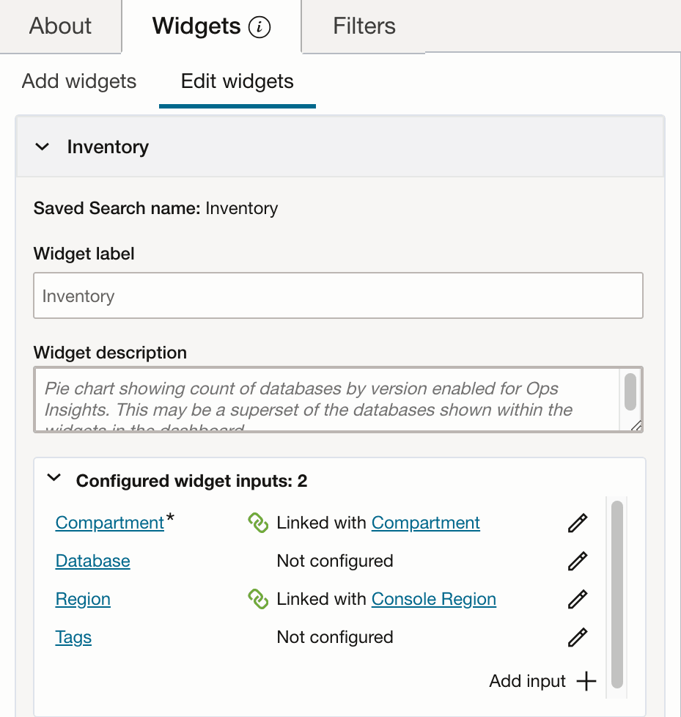This screenshot has width=681, height=717.
Task: Open the About tab
Action: [x=59, y=26]
